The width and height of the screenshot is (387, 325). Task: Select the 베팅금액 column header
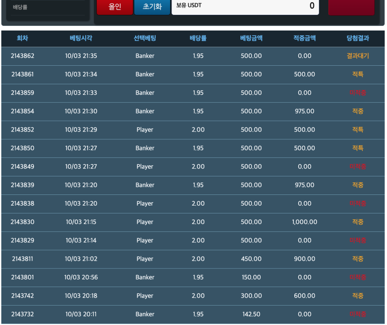pyautogui.click(x=251, y=38)
